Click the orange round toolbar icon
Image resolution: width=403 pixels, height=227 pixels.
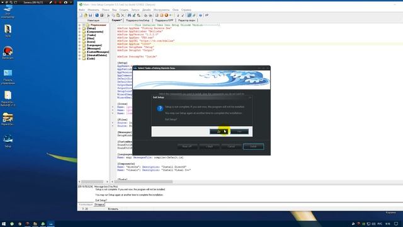tap(166, 15)
